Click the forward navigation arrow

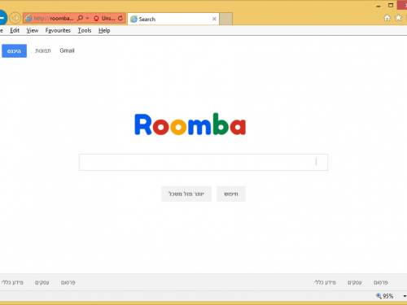click(x=15, y=18)
